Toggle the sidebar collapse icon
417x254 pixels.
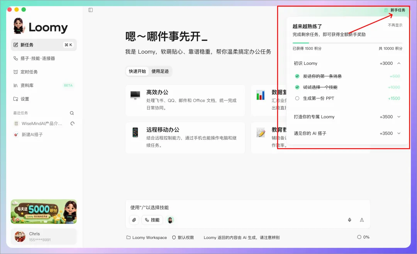pos(90,10)
